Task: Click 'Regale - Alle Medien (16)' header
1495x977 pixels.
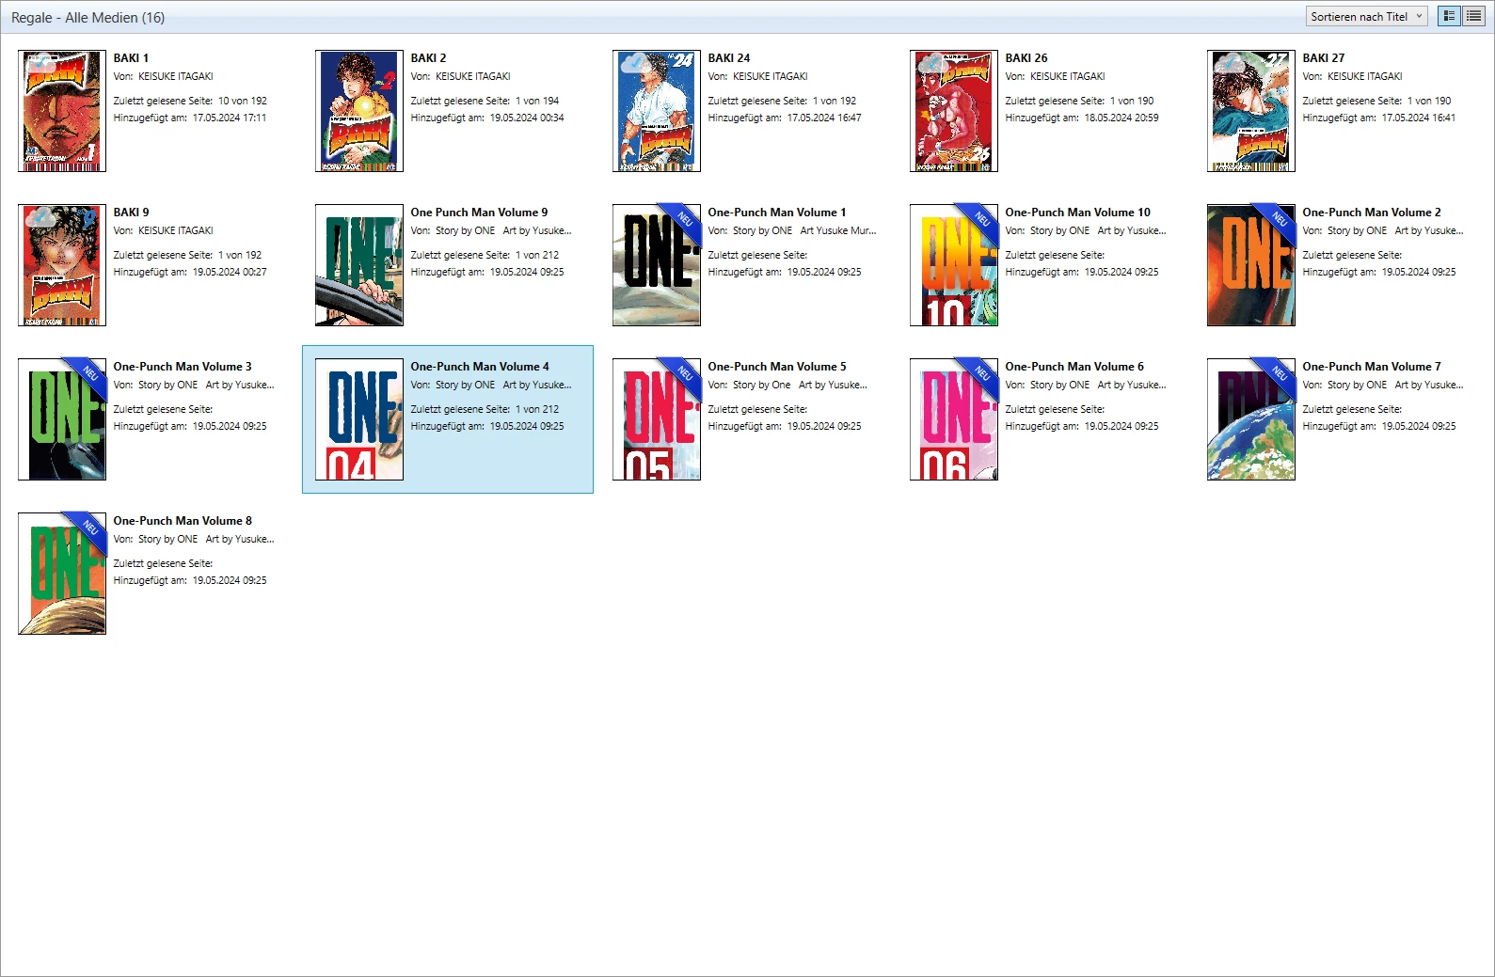Action: pyautogui.click(x=87, y=18)
